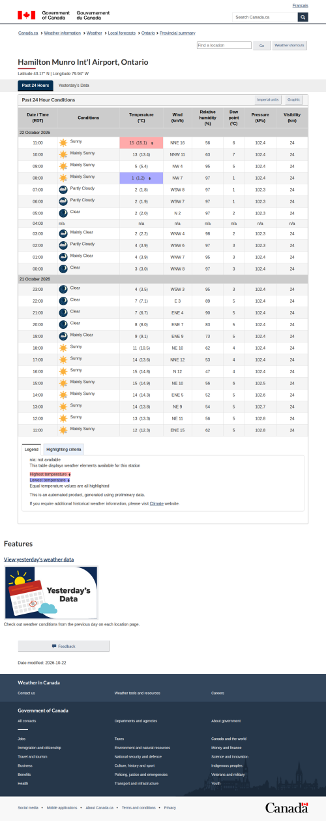Switch to the Yesterday's Data tab

coord(74,86)
